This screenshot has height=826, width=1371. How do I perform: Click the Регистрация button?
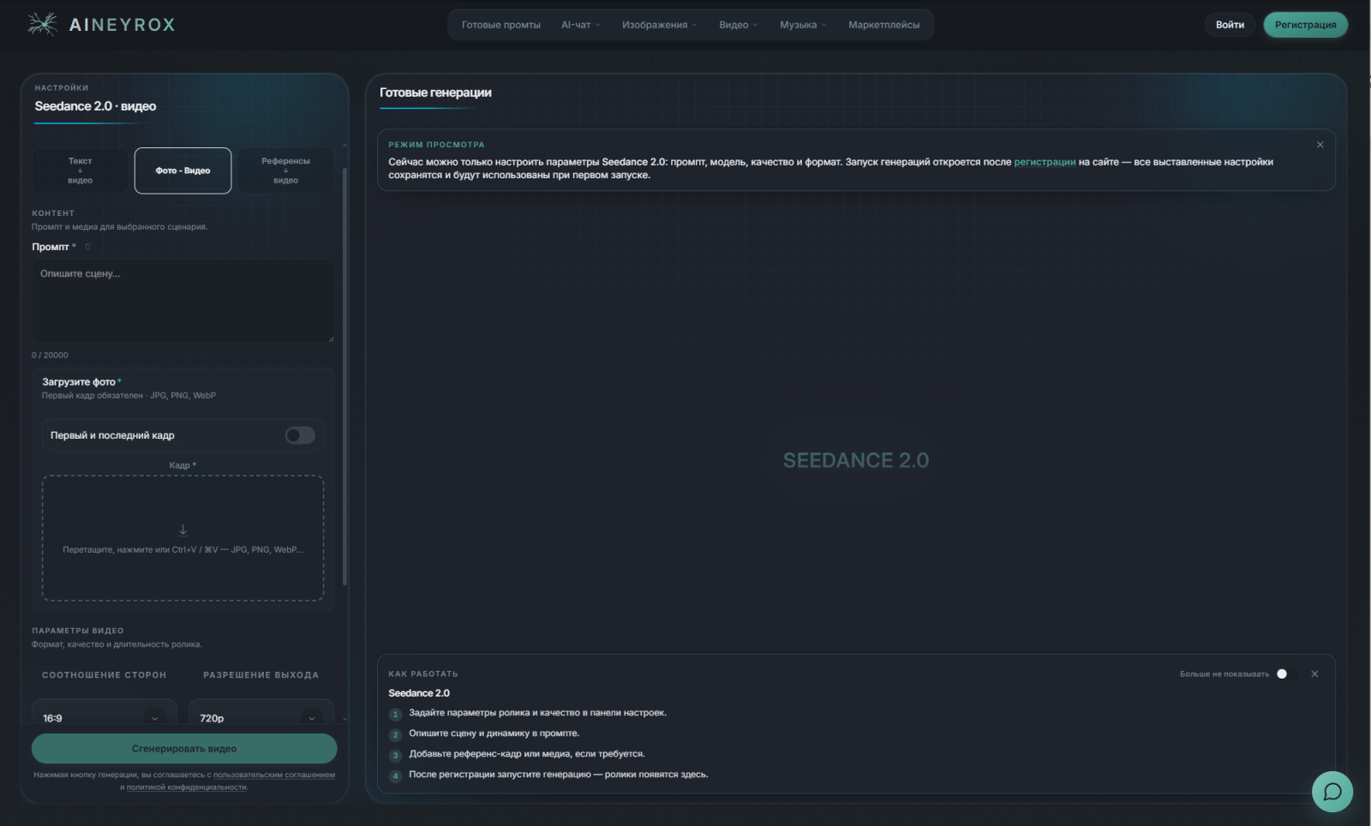pos(1305,25)
